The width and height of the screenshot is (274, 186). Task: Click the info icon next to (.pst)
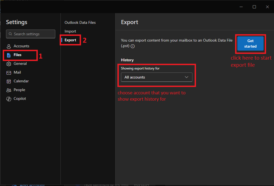(133, 46)
